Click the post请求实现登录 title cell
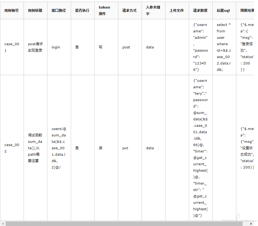Image resolution: width=258 pixels, height=226 pixels. [x=35, y=47]
